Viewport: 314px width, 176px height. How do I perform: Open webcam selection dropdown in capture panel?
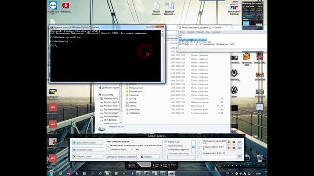click(x=182, y=157)
